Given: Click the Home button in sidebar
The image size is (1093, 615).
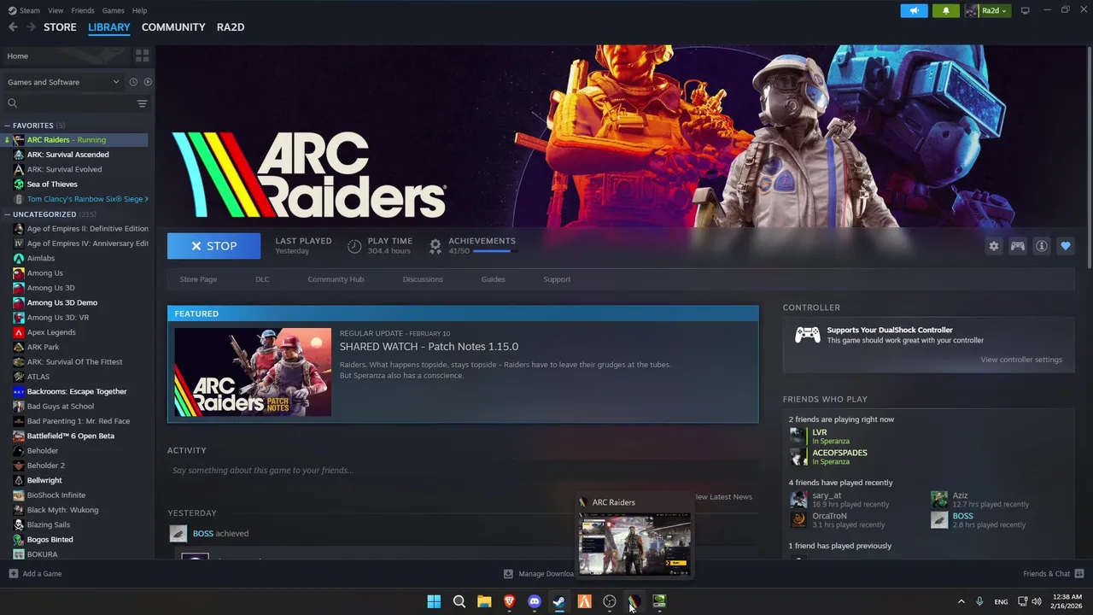Looking at the screenshot, I should (x=66, y=56).
